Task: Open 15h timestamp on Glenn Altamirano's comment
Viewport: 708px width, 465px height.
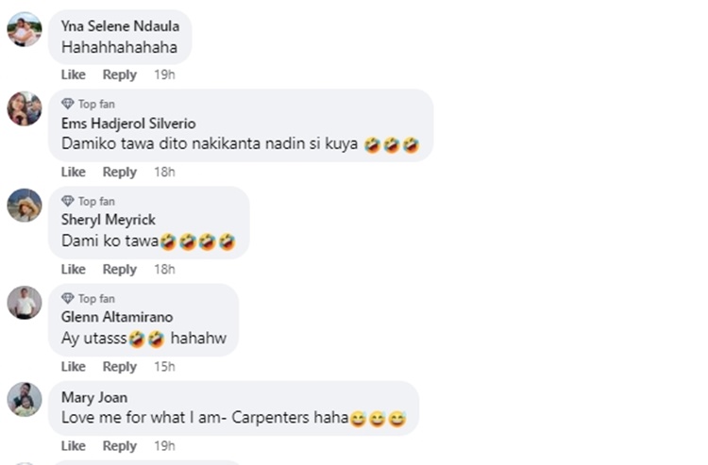Action: pos(164,366)
